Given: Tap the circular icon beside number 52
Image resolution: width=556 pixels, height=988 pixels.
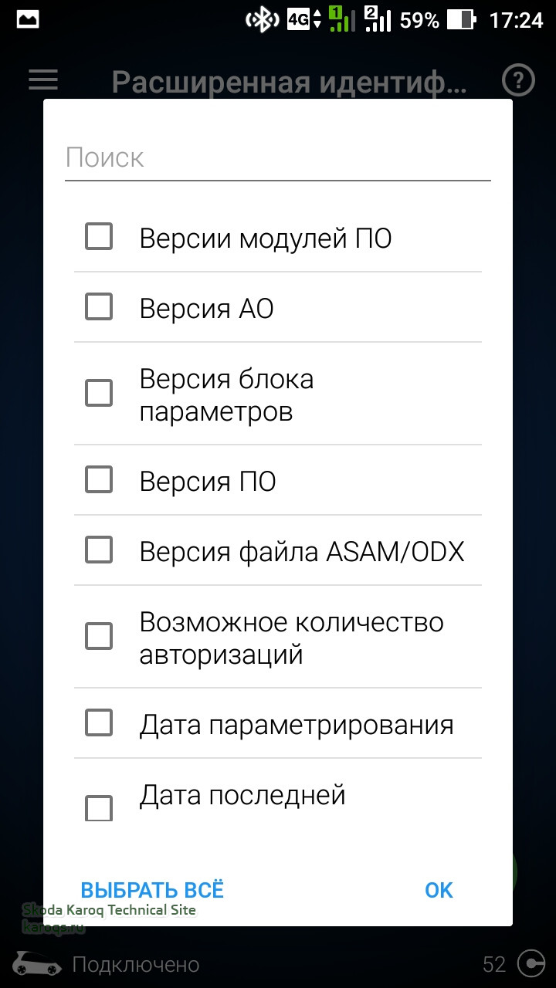Looking at the screenshot, I should (531, 964).
